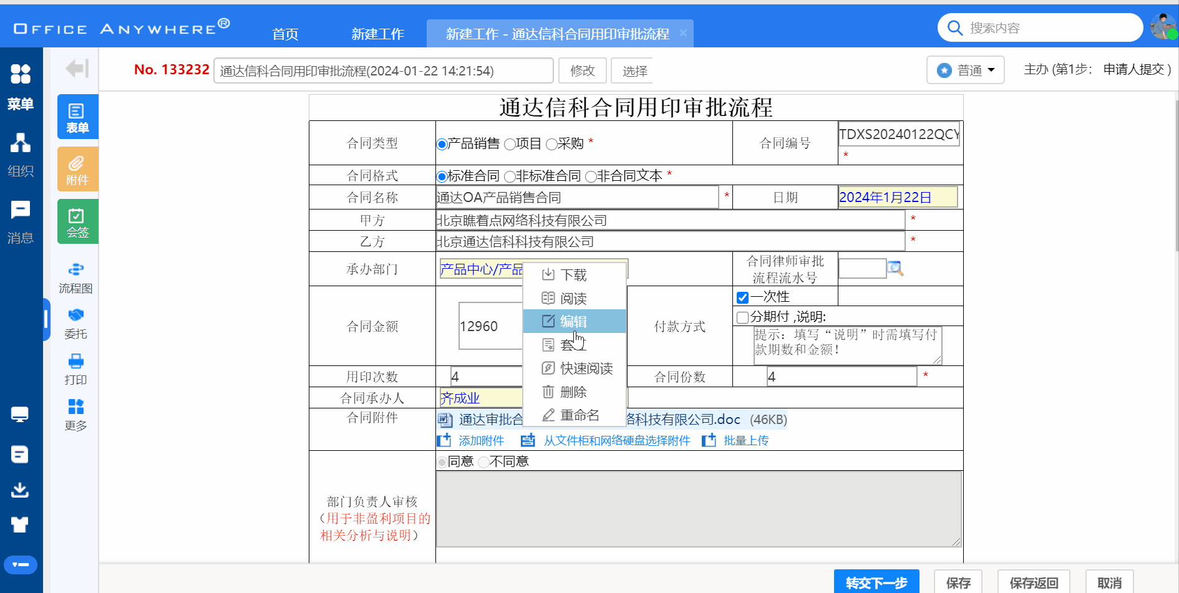Open the 消息 message icon
The height and width of the screenshot is (593, 1179).
click(x=21, y=210)
